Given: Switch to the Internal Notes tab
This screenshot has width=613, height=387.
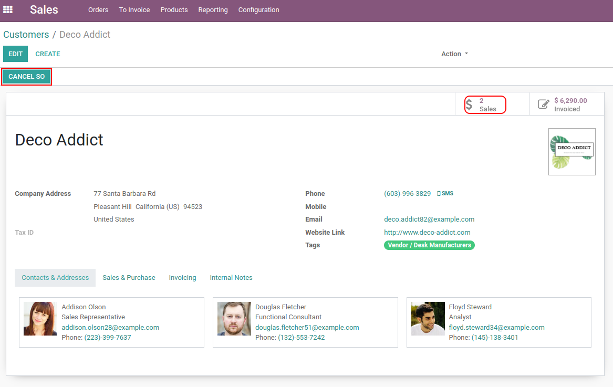Looking at the screenshot, I should (231, 278).
